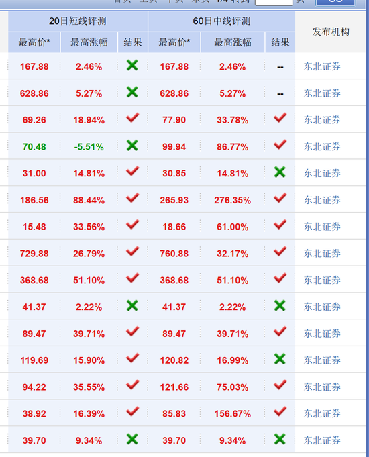Sort by 20-day 最高涨幅 column header

(89, 42)
